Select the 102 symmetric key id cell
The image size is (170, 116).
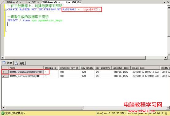pyautogui.click(x=69, y=76)
